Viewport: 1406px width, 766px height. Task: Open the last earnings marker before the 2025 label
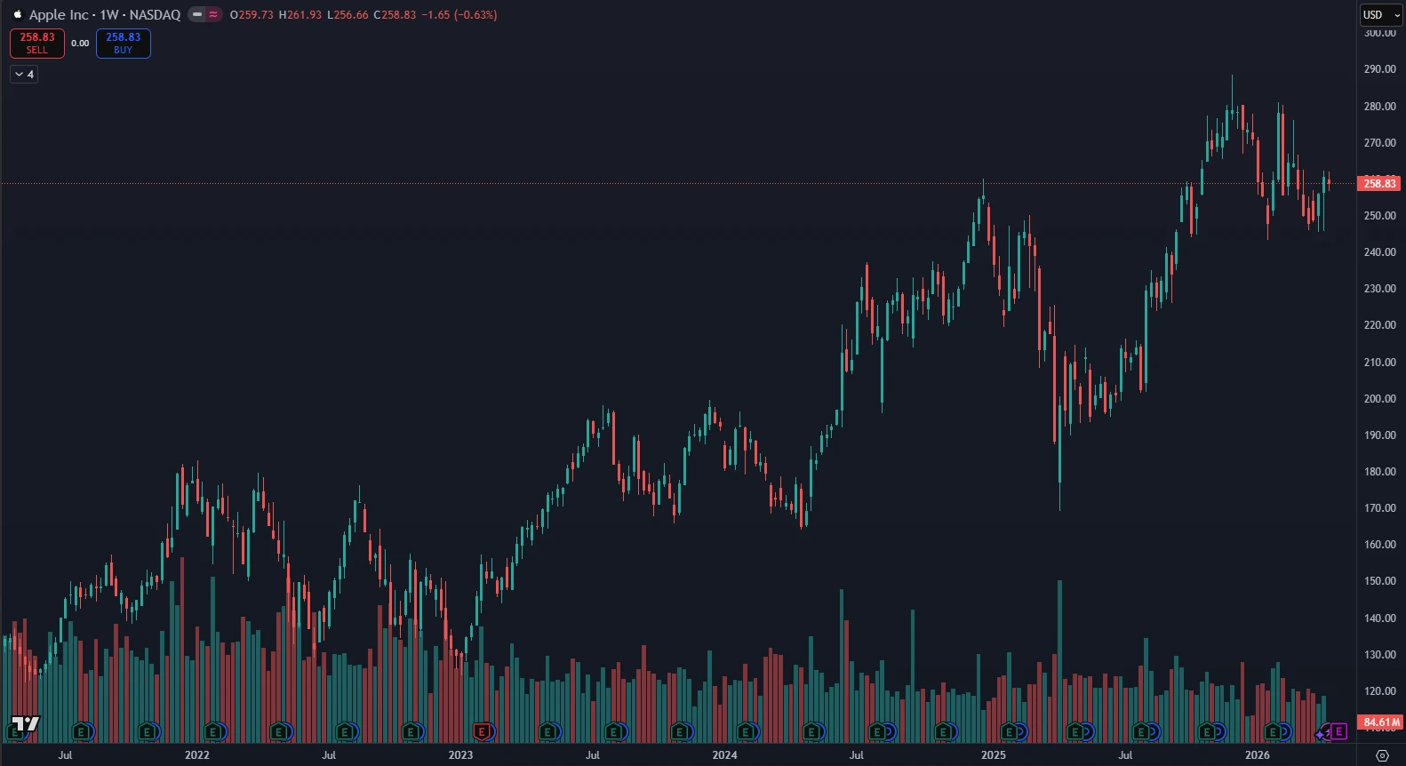pos(943,732)
